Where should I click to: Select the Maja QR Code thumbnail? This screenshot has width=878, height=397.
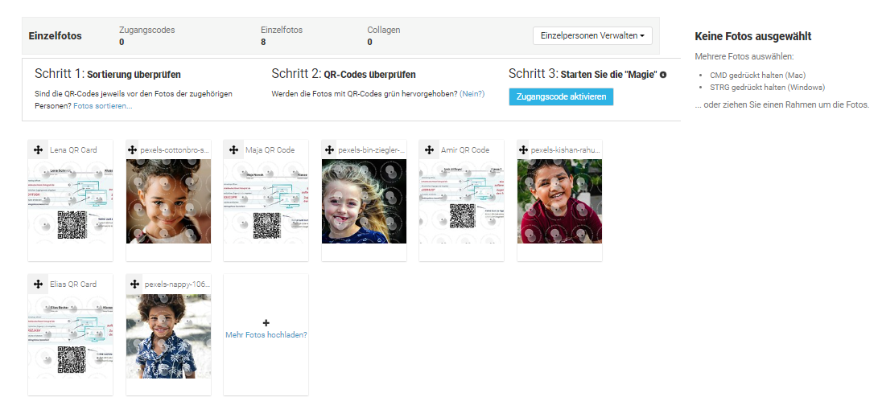[x=266, y=201]
